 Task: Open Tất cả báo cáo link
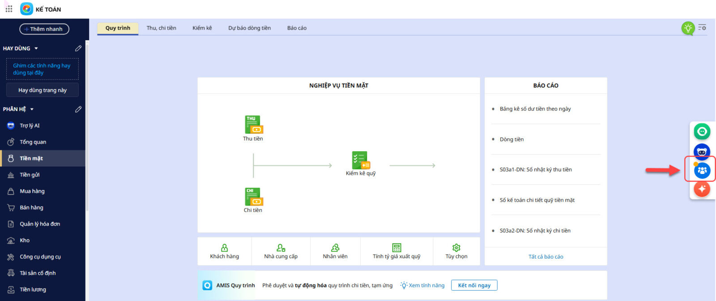(x=546, y=257)
